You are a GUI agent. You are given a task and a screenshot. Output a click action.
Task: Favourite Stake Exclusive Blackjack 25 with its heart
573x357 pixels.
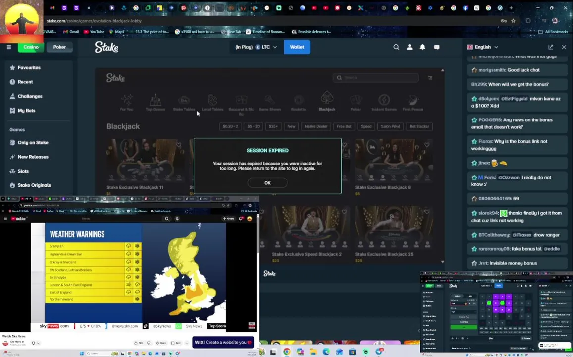[427, 212]
